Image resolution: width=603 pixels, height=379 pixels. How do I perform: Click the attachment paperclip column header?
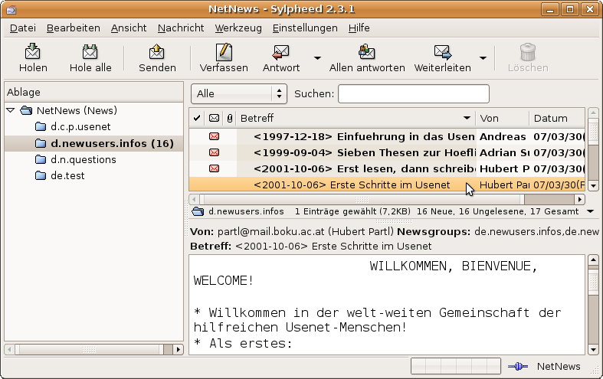[229, 119]
